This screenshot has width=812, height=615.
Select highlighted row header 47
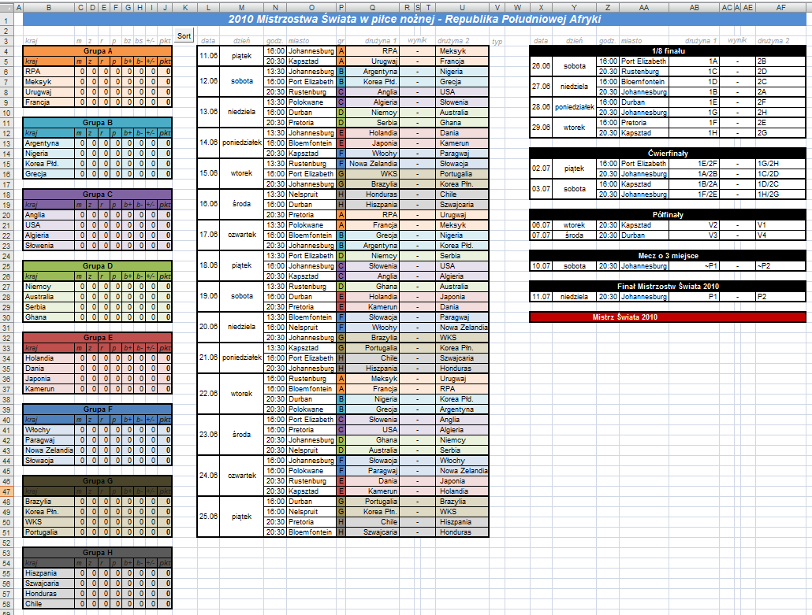8,491
